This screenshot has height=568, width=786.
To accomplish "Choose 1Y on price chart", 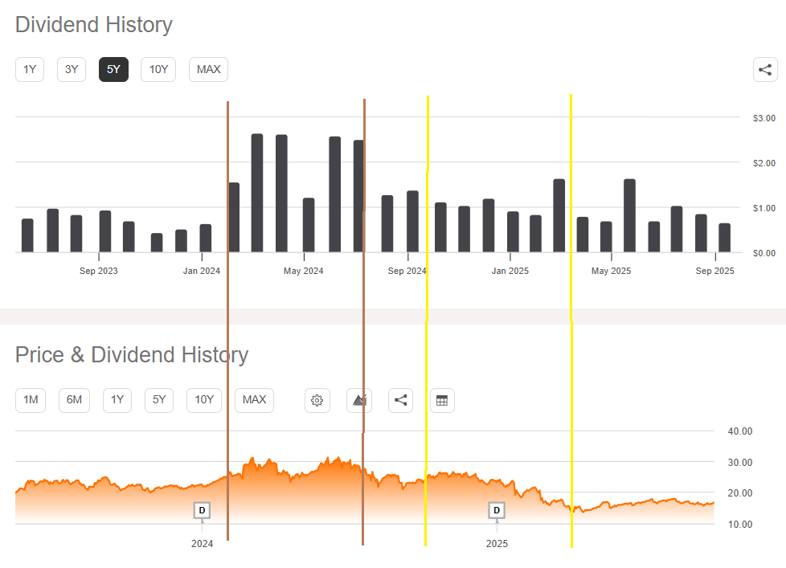I will click(117, 400).
